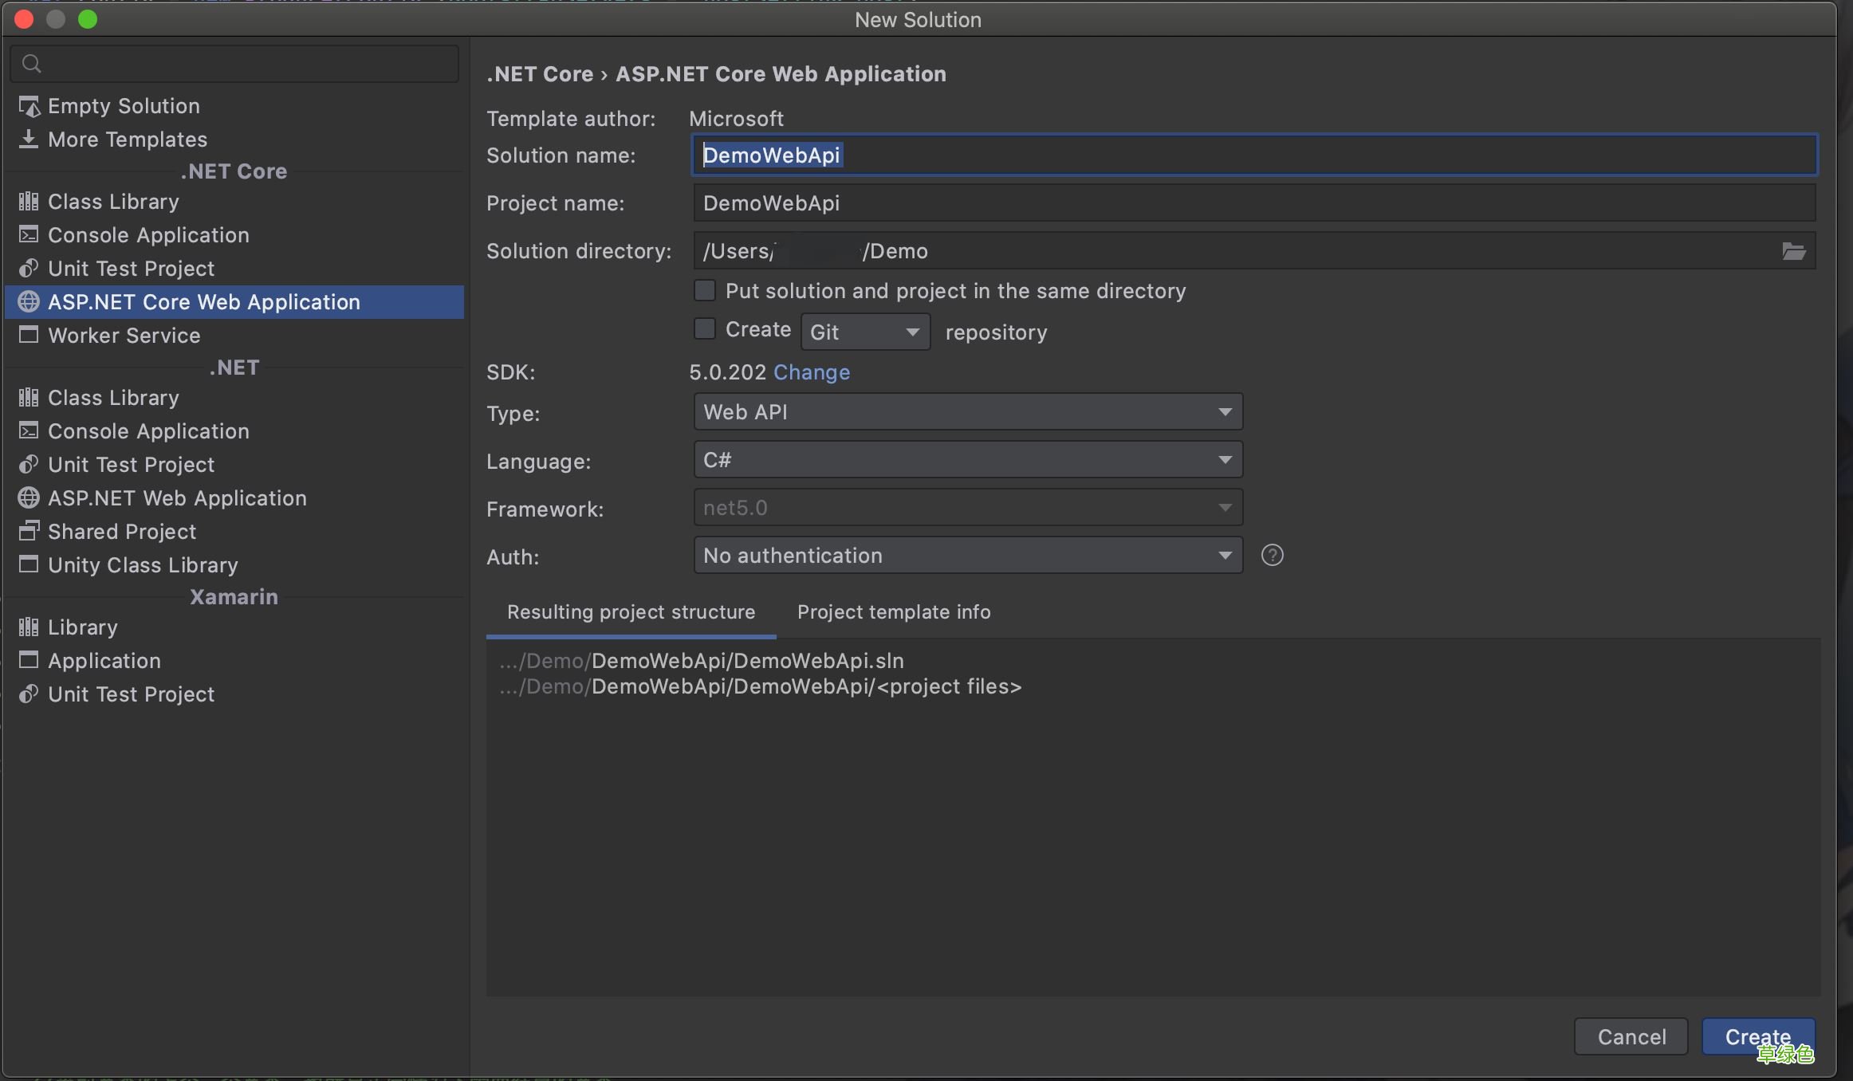Screen dimensions: 1853x1081
Task: Open the Type dropdown showing Web API
Action: click(968, 412)
